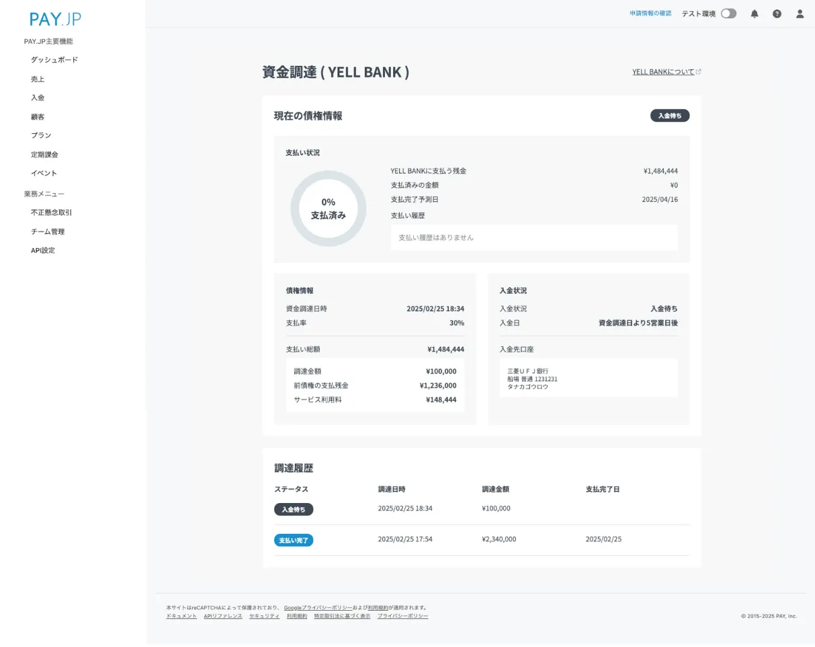Viewport: 815px width, 647px height.
Task: Click the PAY.JP logo
Action: click(x=56, y=19)
